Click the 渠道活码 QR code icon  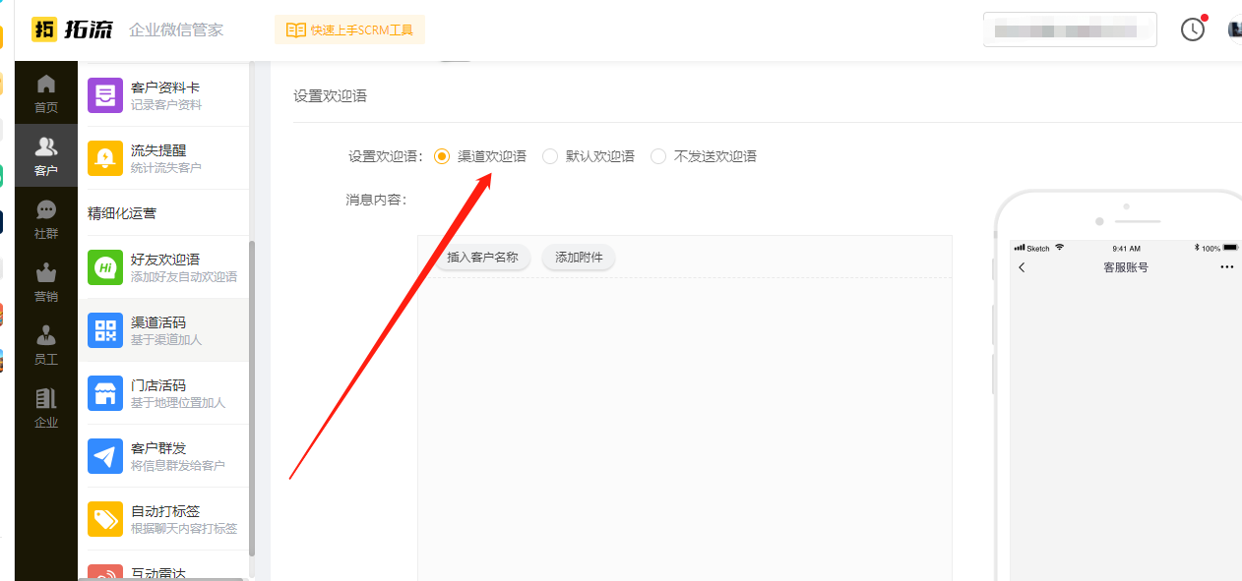[105, 330]
